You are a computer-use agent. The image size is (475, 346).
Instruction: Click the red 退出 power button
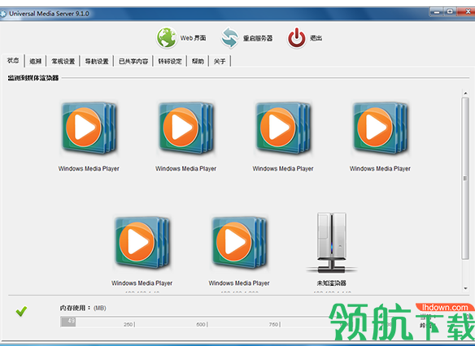pos(304,38)
